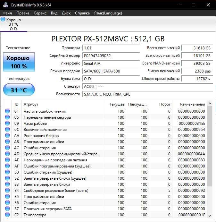Open the Правка menu
The width and height of the screenshot is (216, 222).
tap(23, 13)
